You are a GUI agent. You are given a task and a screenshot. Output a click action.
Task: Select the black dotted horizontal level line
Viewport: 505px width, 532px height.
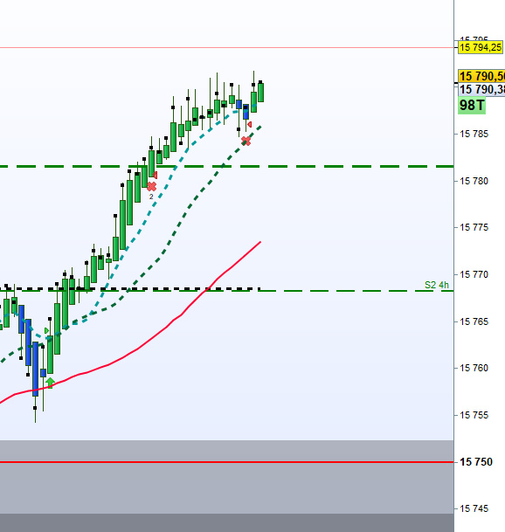click(x=131, y=289)
